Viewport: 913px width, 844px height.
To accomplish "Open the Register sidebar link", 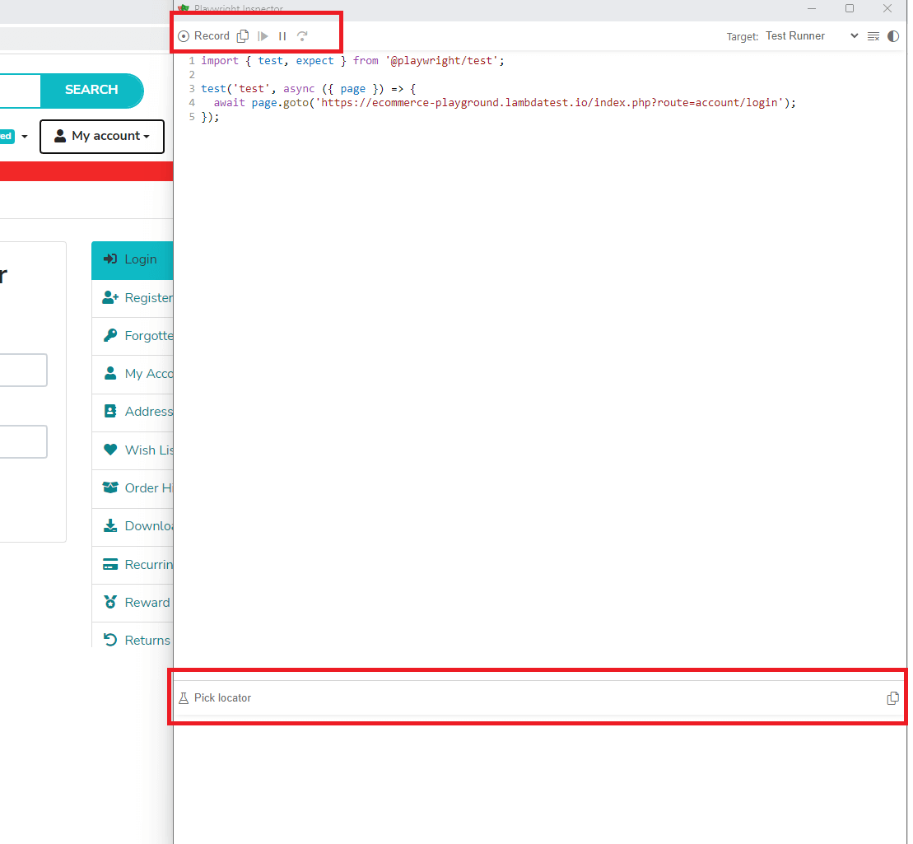I will [x=133, y=298].
